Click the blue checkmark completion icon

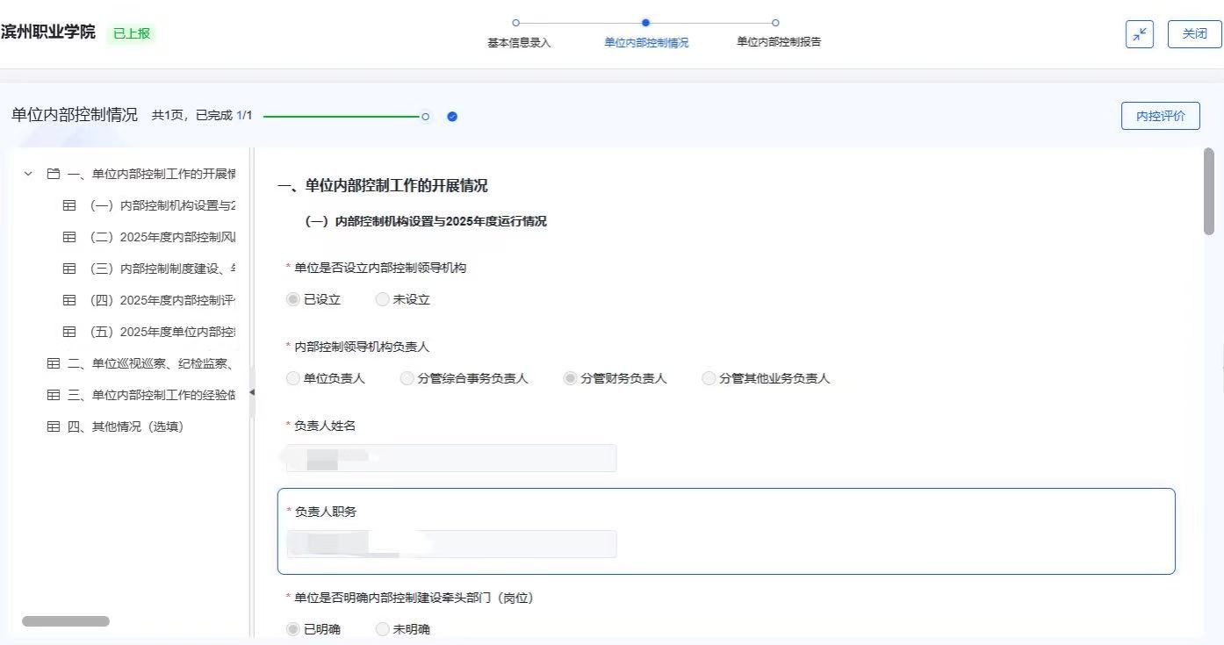(452, 117)
